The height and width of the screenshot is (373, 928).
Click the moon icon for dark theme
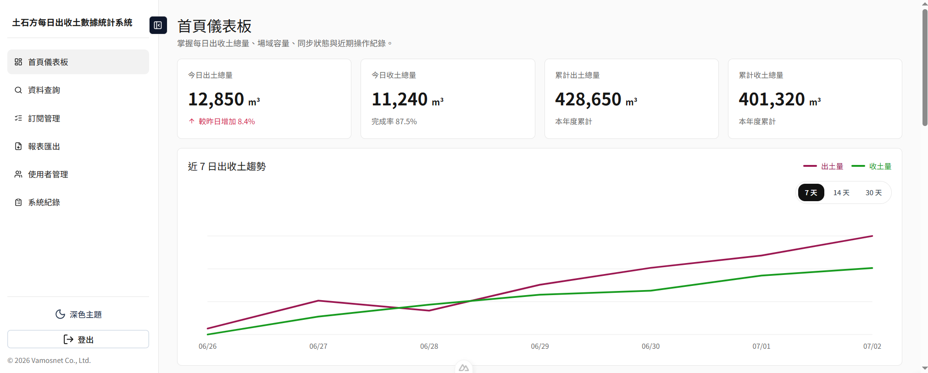pos(60,314)
